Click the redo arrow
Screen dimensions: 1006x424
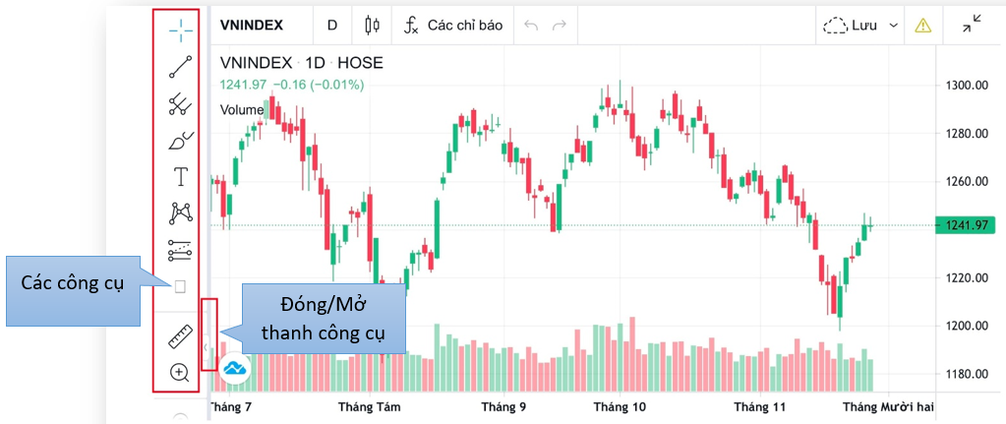click(x=560, y=26)
